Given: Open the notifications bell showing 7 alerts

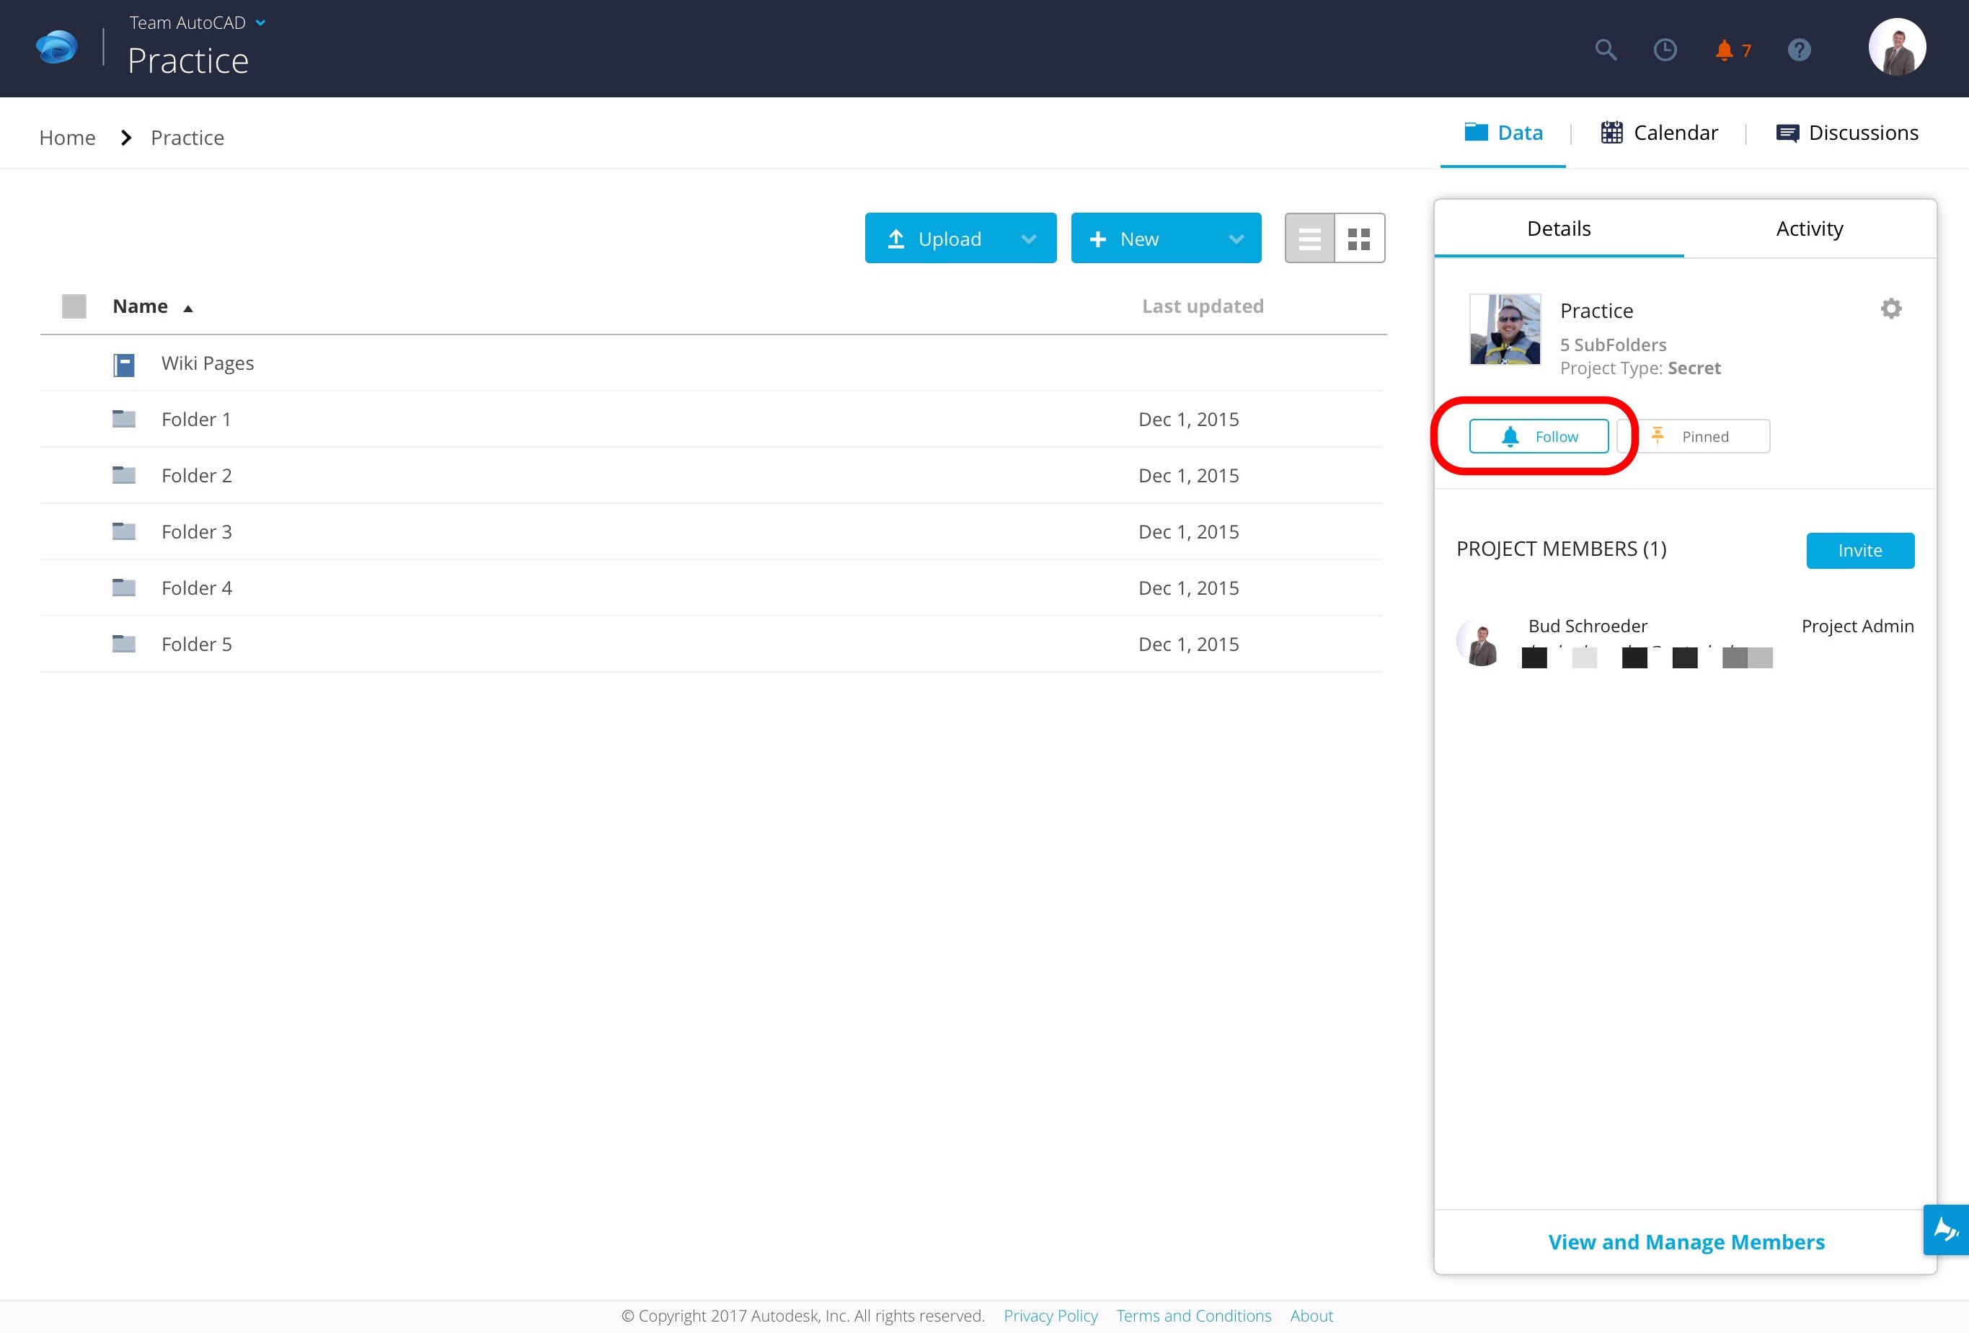Looking at the screenshot, I should pyautogui.click(x=1725, y=50).
